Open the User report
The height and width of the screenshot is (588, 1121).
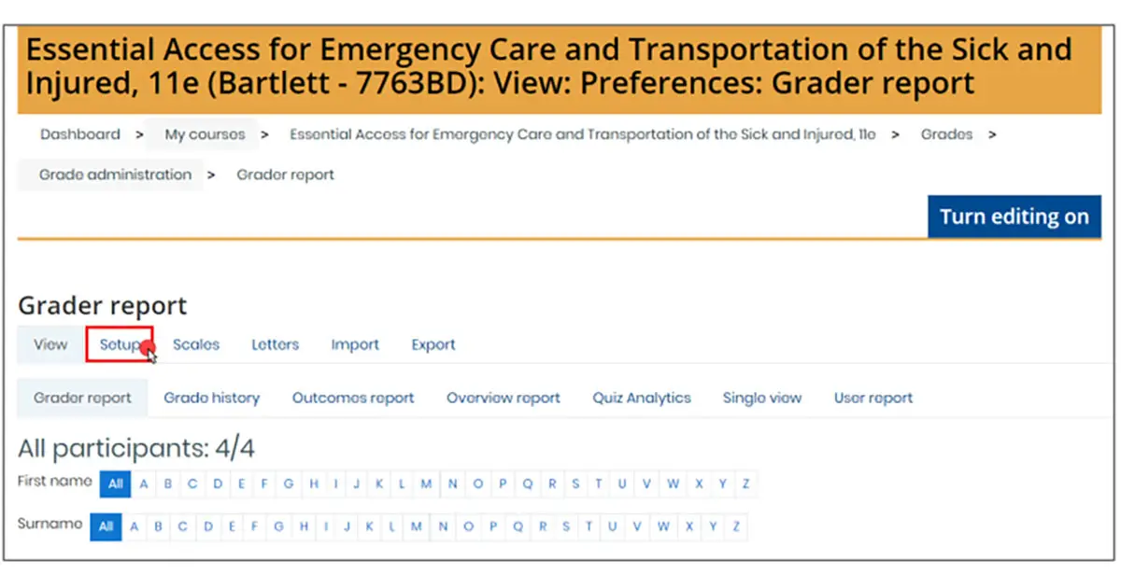(x=872, y=398)
